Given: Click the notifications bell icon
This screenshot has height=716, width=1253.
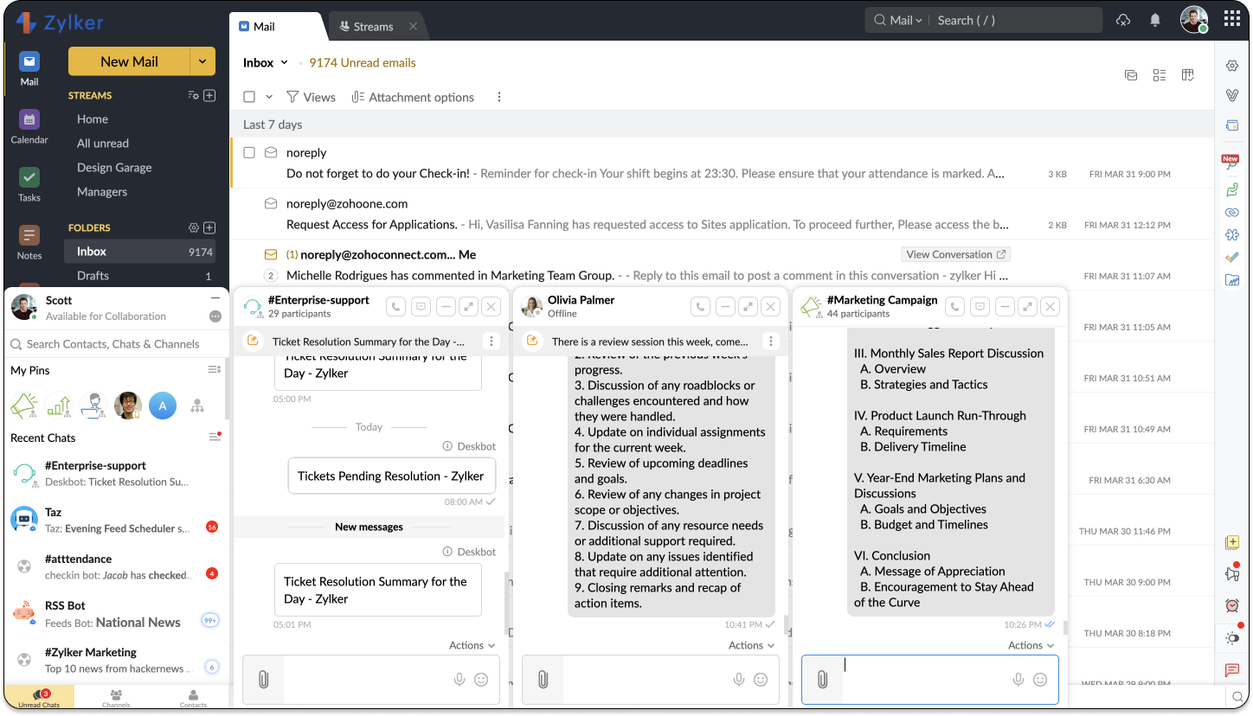Looking at the screenshot, I should coord(1155,20).
